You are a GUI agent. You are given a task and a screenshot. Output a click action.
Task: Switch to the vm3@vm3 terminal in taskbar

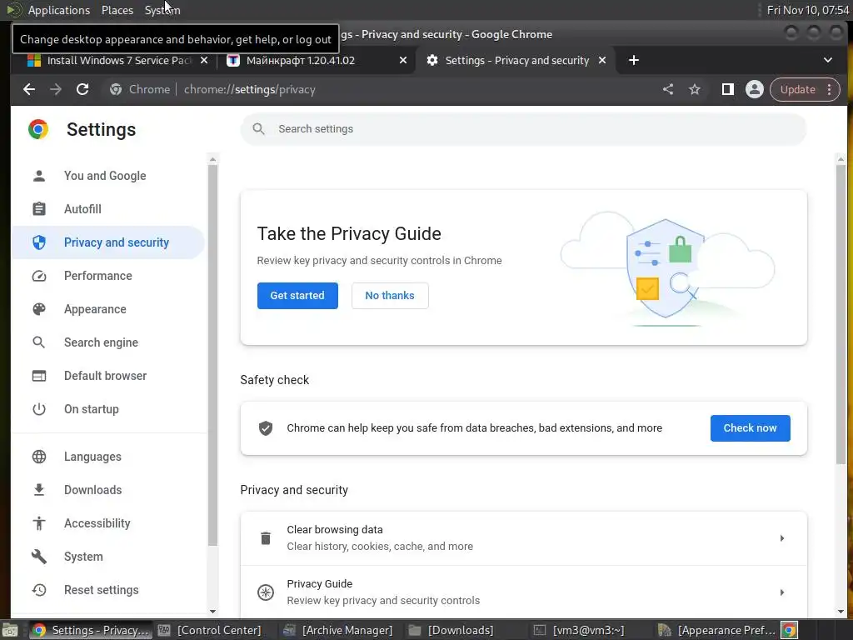(580, 630)
